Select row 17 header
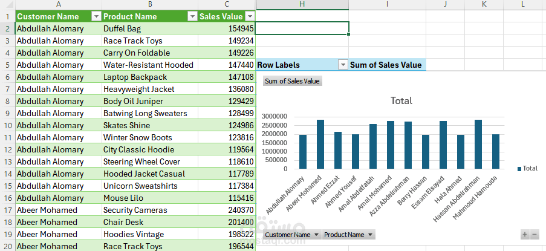The width and height of the screenshot is (546, 251). click(x=7, y=210)
